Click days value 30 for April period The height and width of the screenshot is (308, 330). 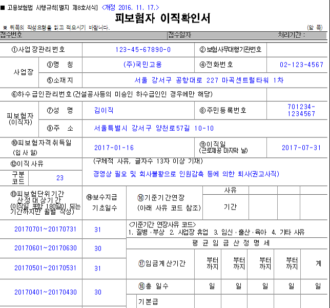point(98,292)
